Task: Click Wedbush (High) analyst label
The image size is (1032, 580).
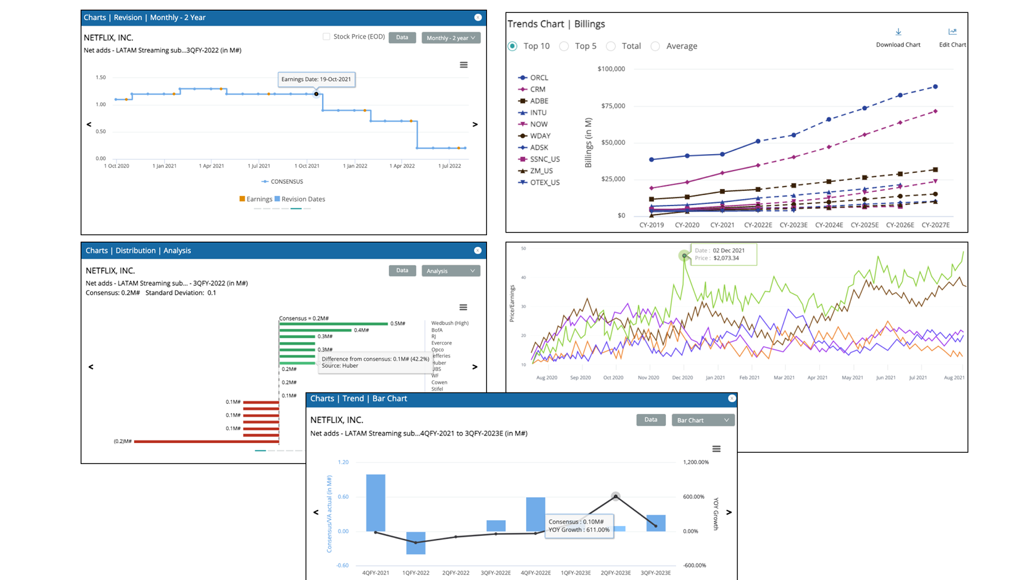Action: [x=450, y=323]
